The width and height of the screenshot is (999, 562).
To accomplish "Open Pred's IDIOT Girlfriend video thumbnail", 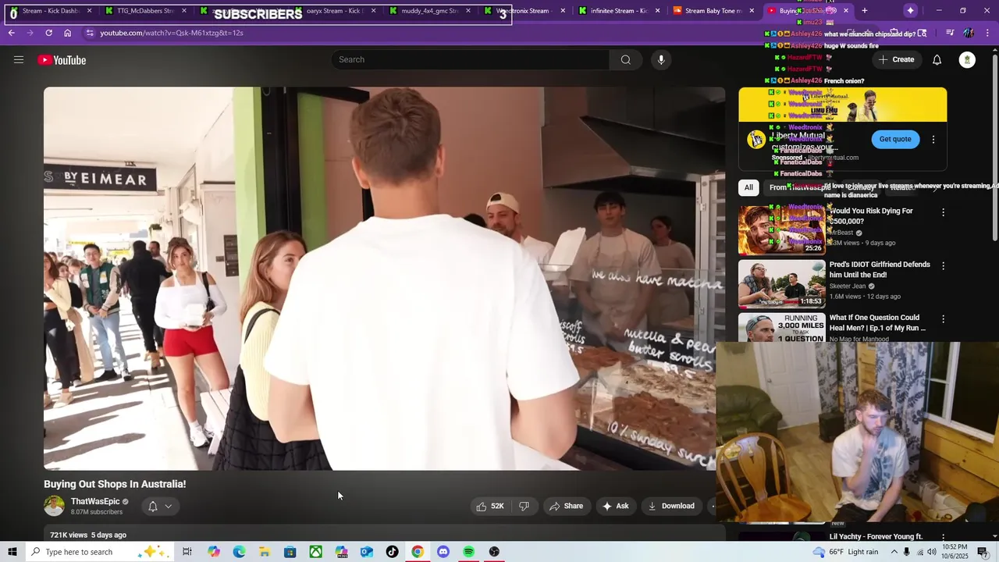I will (x=781, y=283).
